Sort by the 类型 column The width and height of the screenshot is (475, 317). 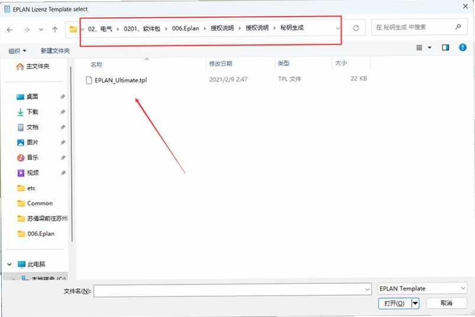(284, 63)
